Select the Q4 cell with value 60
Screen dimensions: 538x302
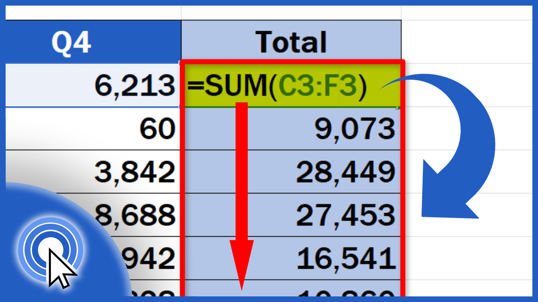click(x=93, y=129)
